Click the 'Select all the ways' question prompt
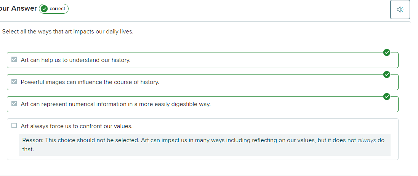 [68, 32]
